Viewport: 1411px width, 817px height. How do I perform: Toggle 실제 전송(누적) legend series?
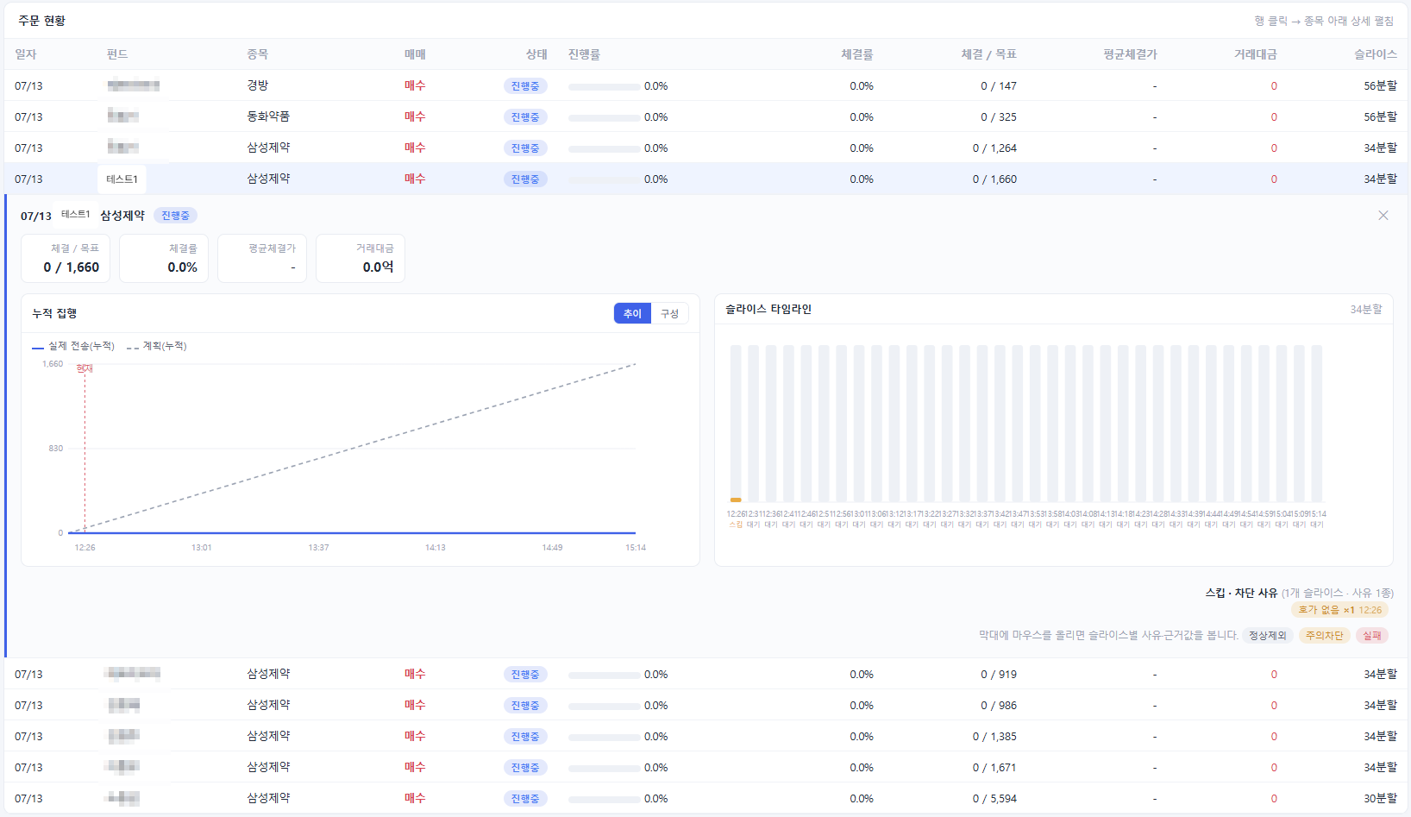73,346
